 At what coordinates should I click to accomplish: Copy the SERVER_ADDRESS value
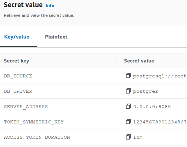(128, 106)
